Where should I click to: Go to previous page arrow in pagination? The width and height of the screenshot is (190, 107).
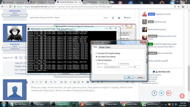click(x=16, y=58)
